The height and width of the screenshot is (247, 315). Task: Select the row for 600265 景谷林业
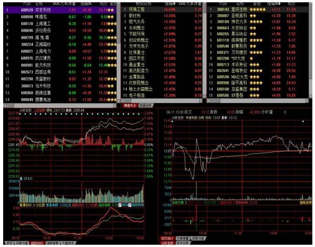click(x=258, y=34)
